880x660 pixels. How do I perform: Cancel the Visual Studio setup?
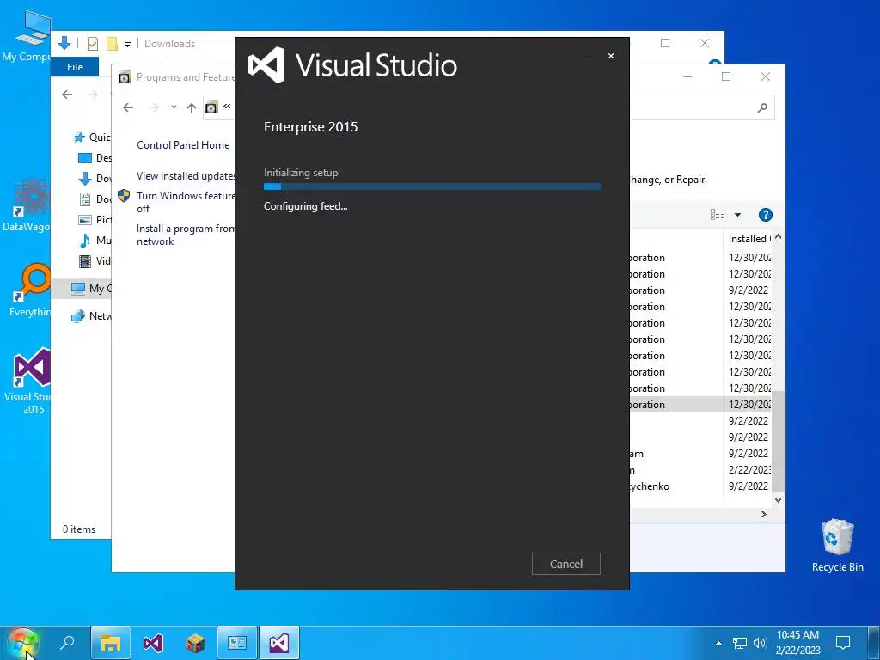(565, 564)
